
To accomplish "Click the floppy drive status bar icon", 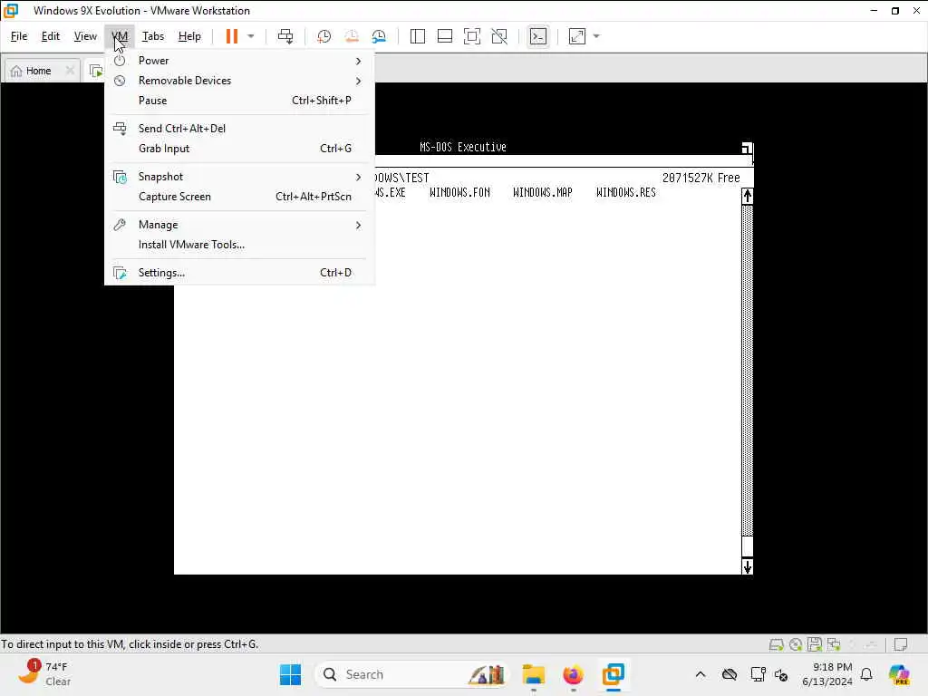I will [815, 644].
